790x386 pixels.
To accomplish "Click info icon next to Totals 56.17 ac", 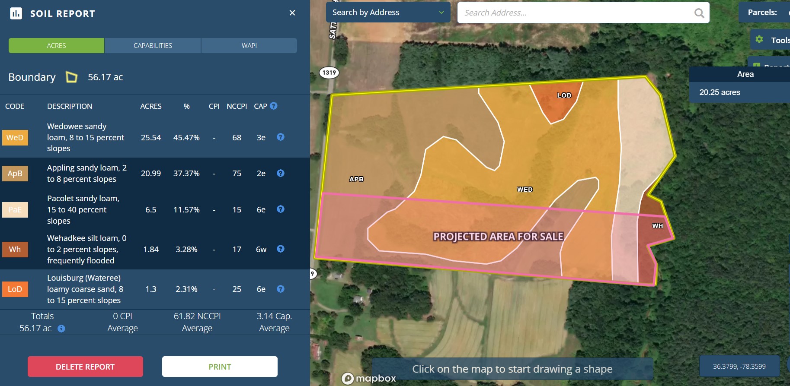I will pyautogui.click(x=61, y=329).
